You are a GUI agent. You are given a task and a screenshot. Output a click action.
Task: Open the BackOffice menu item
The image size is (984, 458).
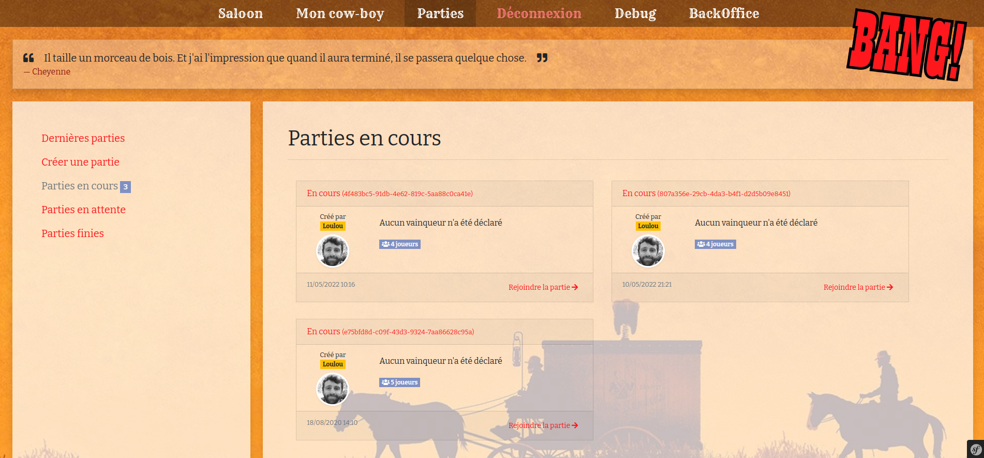pyautogui.click(x=724, y=13)
